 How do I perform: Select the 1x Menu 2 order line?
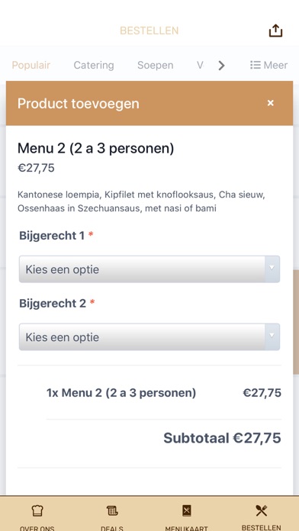164,393
